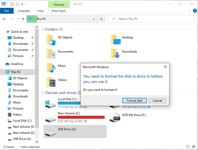Click "57.6 GB free of 148 GB" text
Screen dimensions: 198x150
72,107
